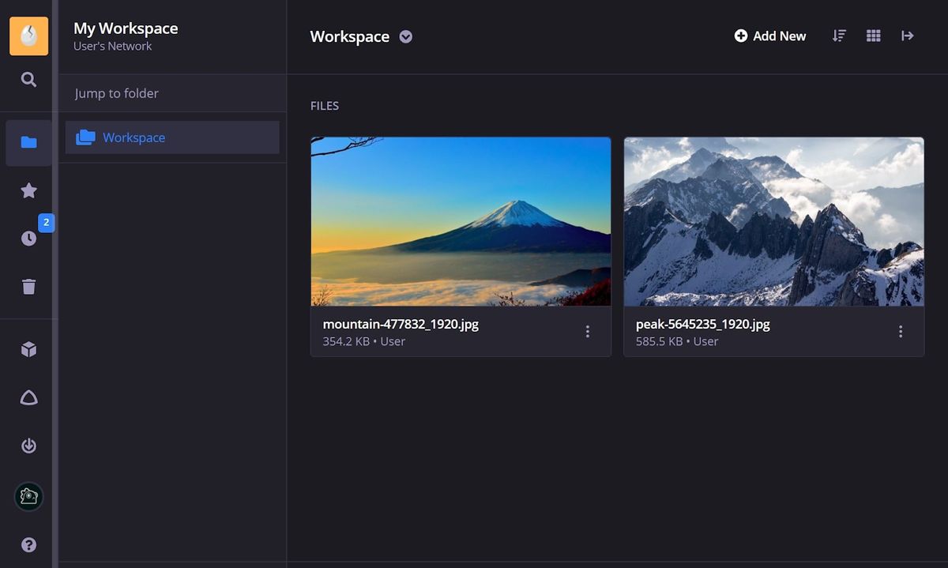Screen dimensions: 948x568
Task: Open your starred favorites
Action: 28,190
